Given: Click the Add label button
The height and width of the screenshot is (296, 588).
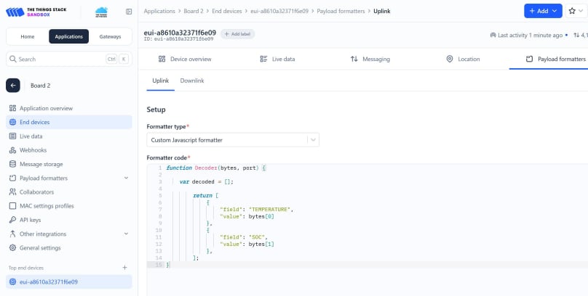Looking at the screenshot, I should click(238, 34).
